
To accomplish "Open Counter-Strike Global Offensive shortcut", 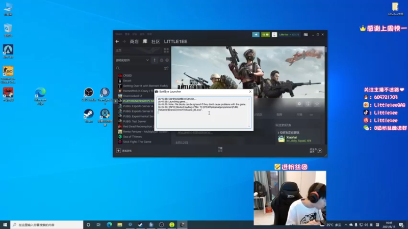I will [8, 75].
